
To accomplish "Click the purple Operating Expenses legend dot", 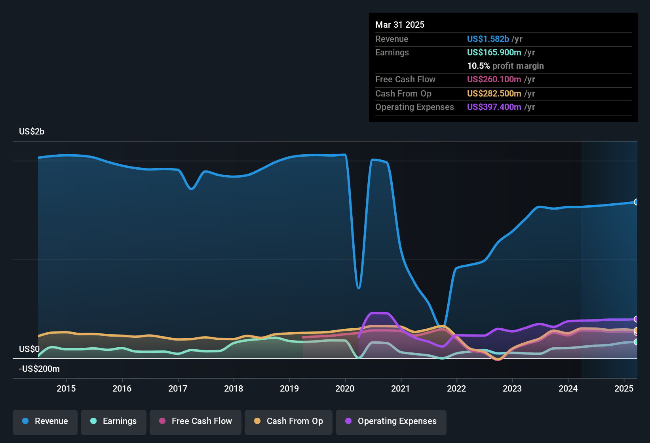I will pos(348,421).
